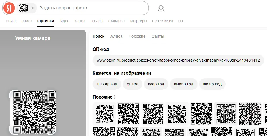Viewport: 267px width, 136px height.
Task: Open sixth similar QR thumbnail in top row
Action: pyautogui.click(x=226, y=114)
